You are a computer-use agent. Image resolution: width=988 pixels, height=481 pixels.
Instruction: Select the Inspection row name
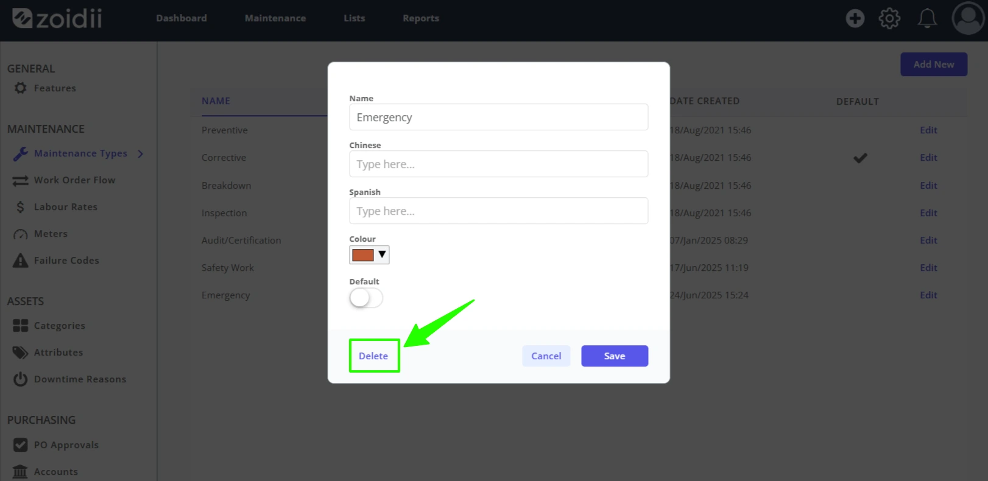coord(224,213)
